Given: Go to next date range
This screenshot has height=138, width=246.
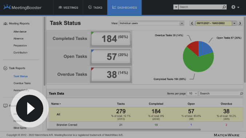Looking at the screenshot, I should pos(240,23).
